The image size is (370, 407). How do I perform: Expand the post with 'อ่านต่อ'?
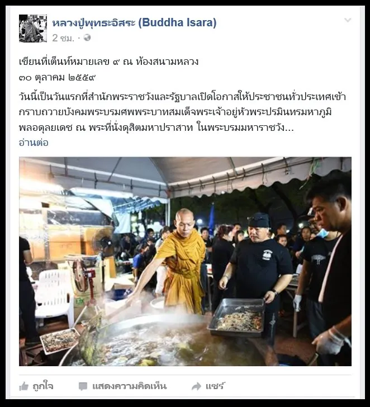34,143
